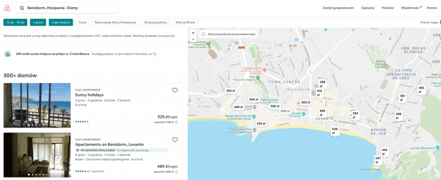Select the 503 zł map price marker
This screenshot has width=441, height=180.
coord(305,103)
